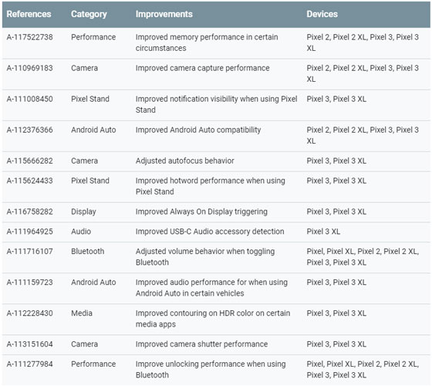Click Pixel Stand category in A-111008450 row
Screen dimensions: 432x386
(x=90, y=99)
